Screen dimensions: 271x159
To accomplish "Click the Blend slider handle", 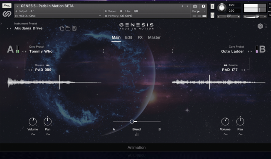I will coord(132,122).
